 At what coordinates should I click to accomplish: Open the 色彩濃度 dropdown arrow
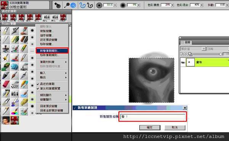pyautogui.click(x=173, y=5)
